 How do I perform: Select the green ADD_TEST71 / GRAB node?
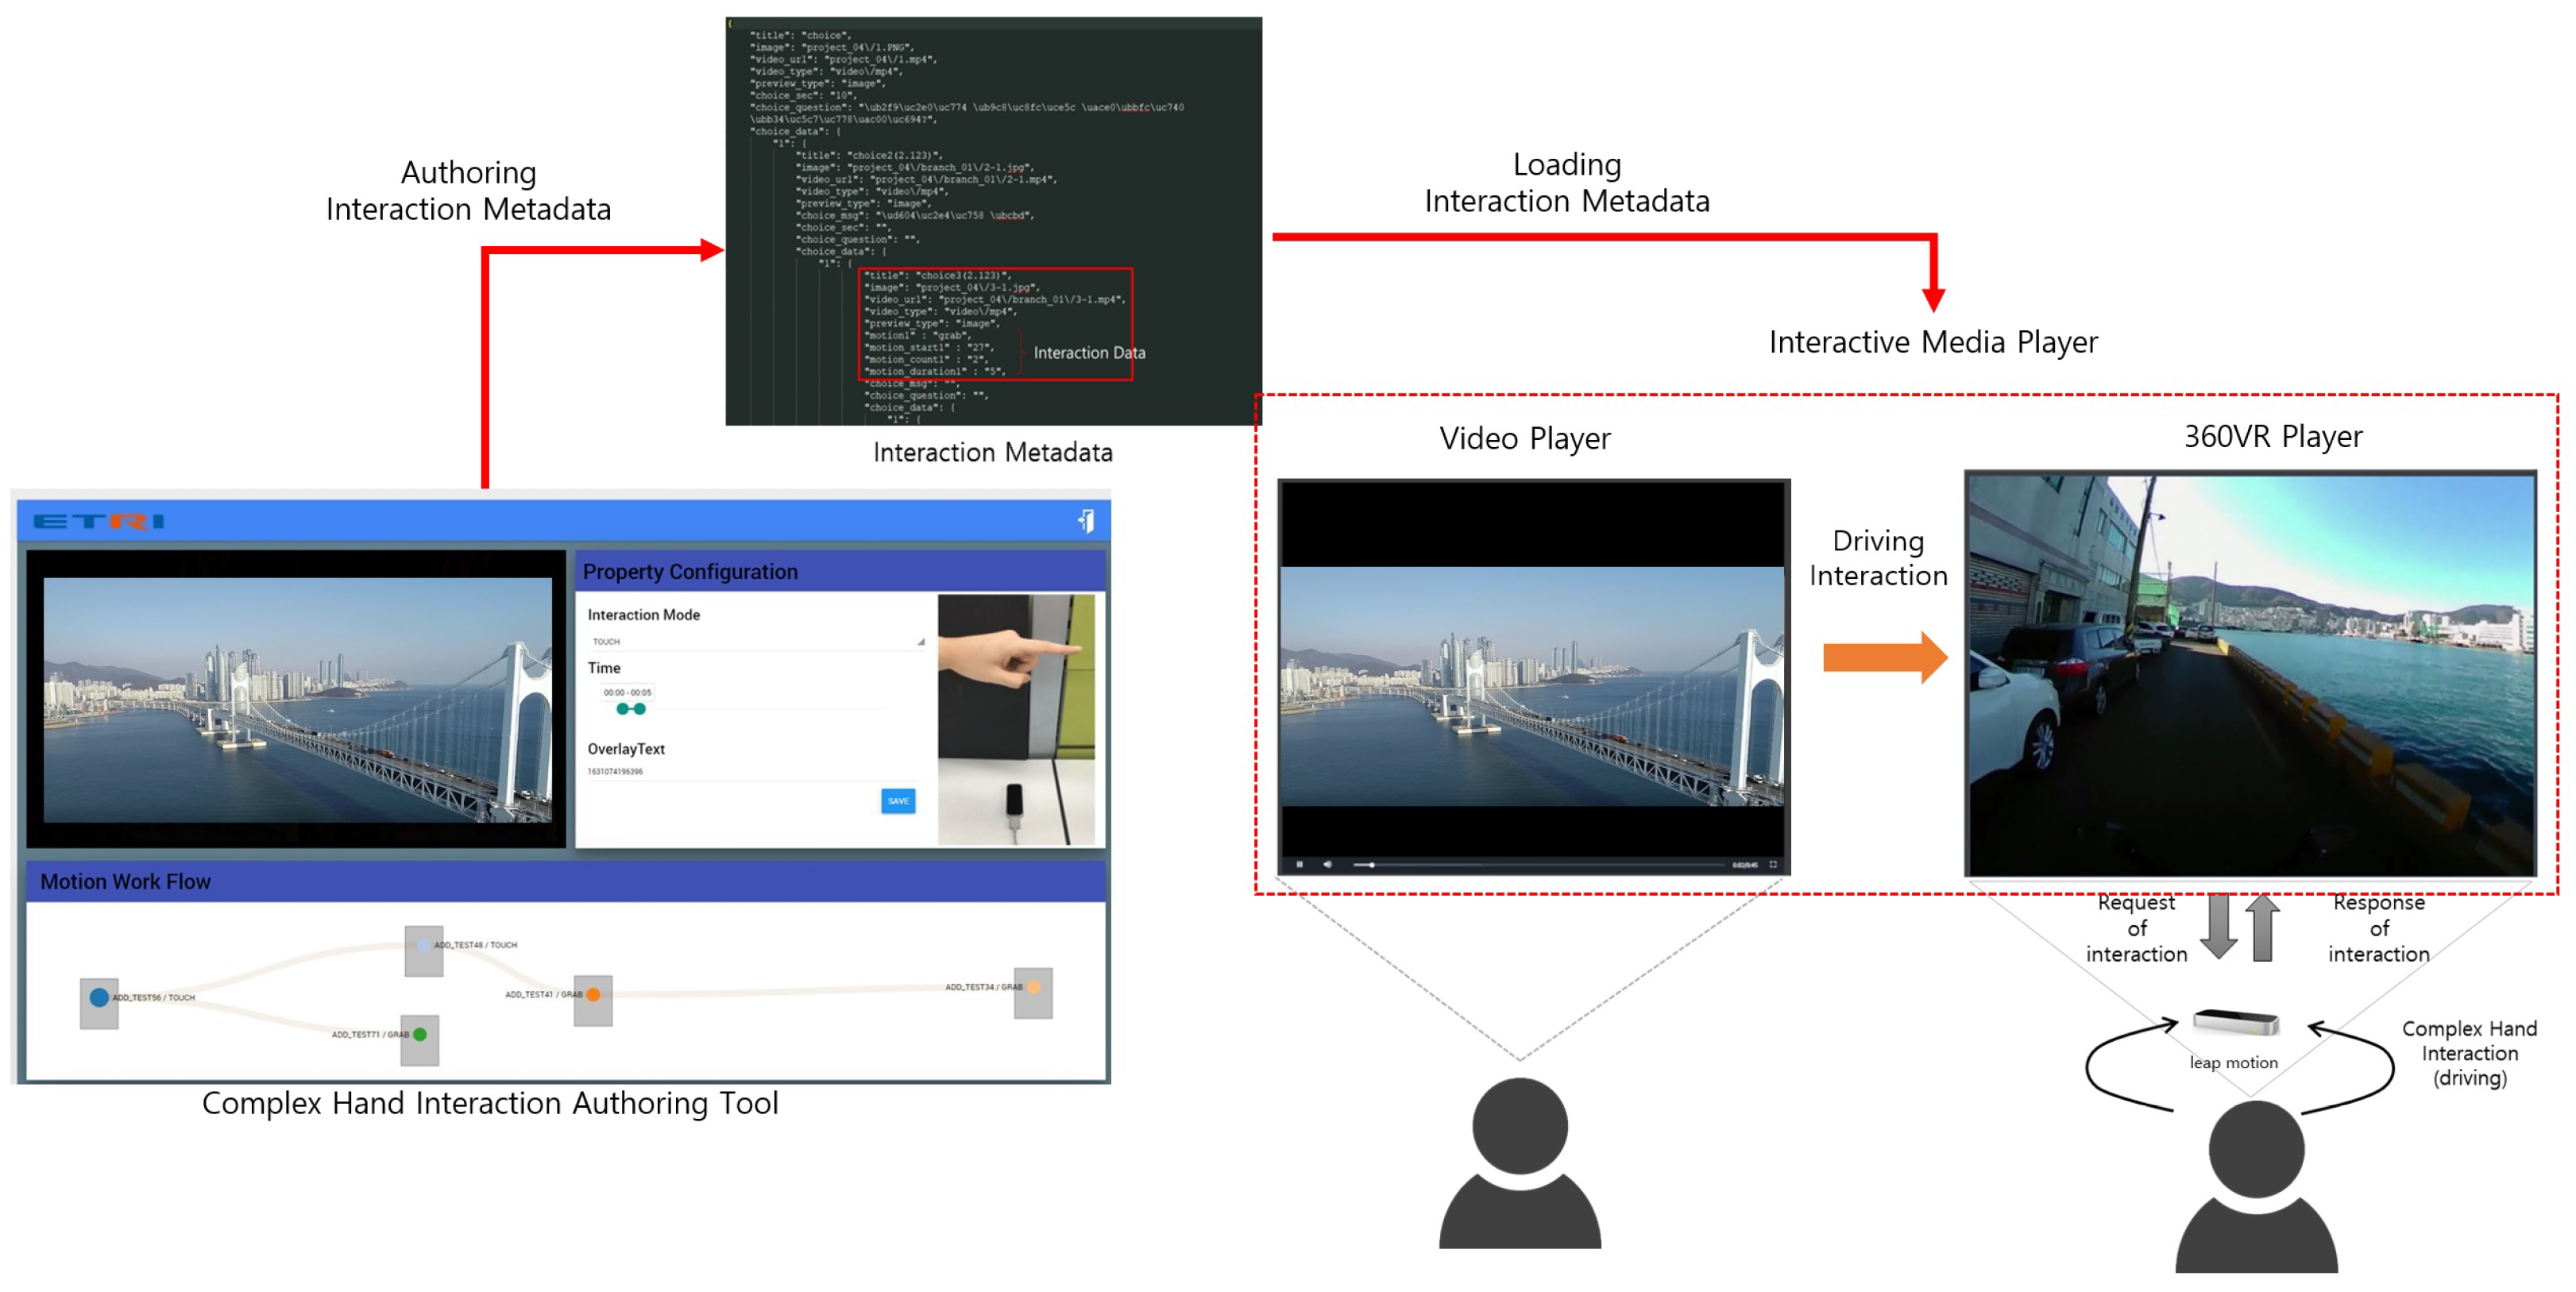tap(420, 1034)
